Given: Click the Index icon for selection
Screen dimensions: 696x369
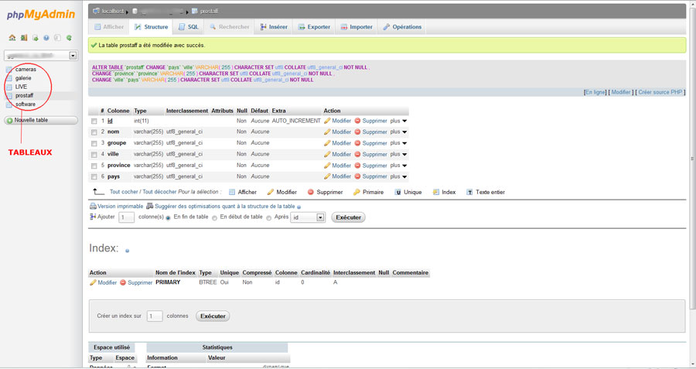Looking at the screenshot, I should pyautogui.click(x=436, y=192).
